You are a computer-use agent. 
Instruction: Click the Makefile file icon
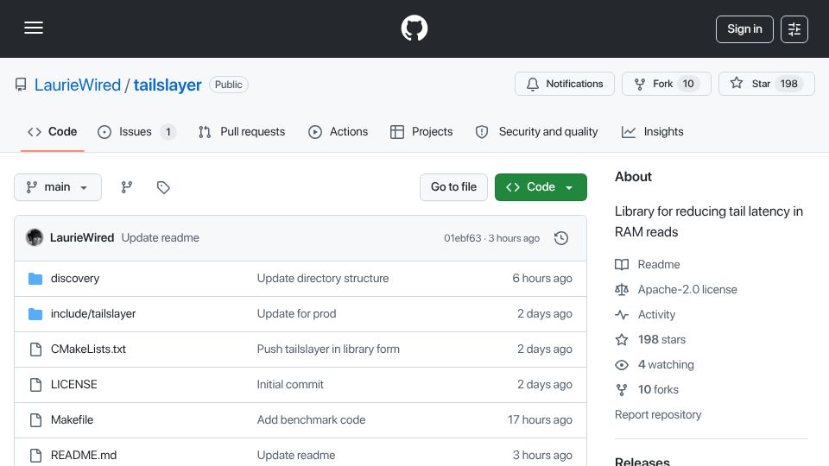(35, 420)
